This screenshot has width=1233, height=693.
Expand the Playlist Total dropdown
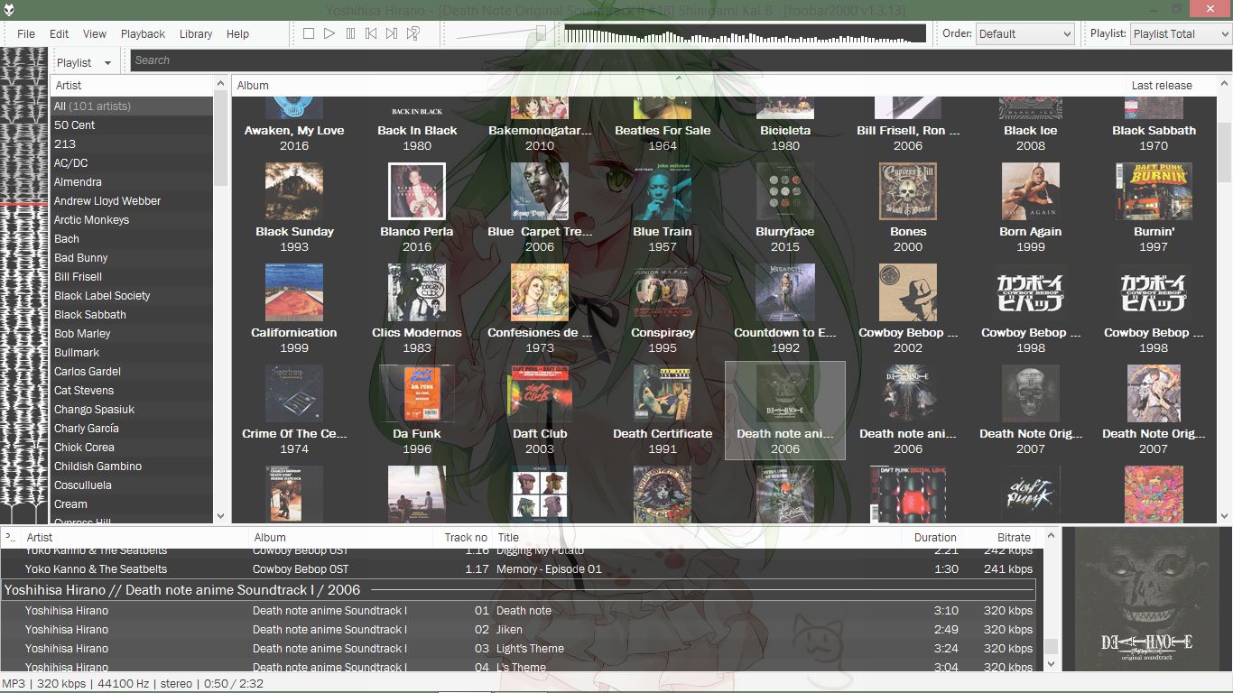[1179, 33]
